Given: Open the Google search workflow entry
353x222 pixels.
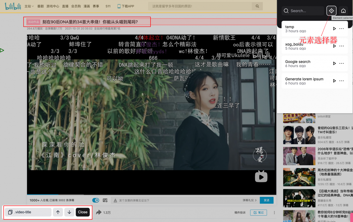Looking at the screenshot, I should 315,63.
